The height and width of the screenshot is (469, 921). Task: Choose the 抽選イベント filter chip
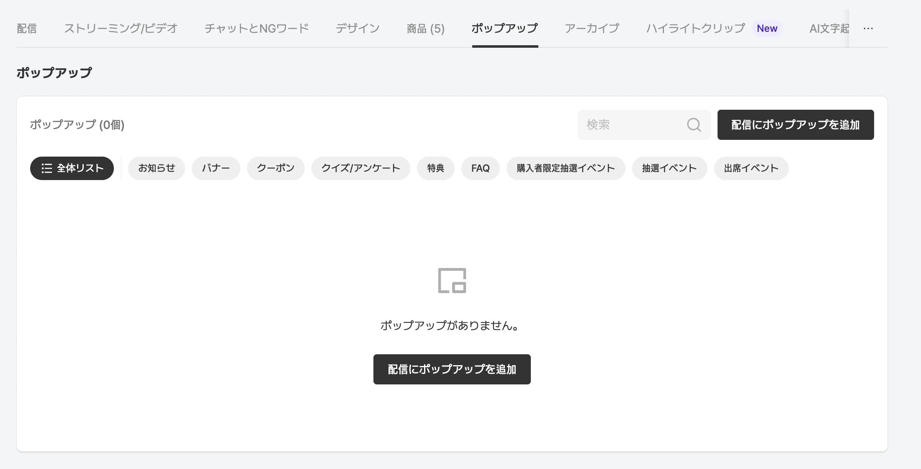670,168
